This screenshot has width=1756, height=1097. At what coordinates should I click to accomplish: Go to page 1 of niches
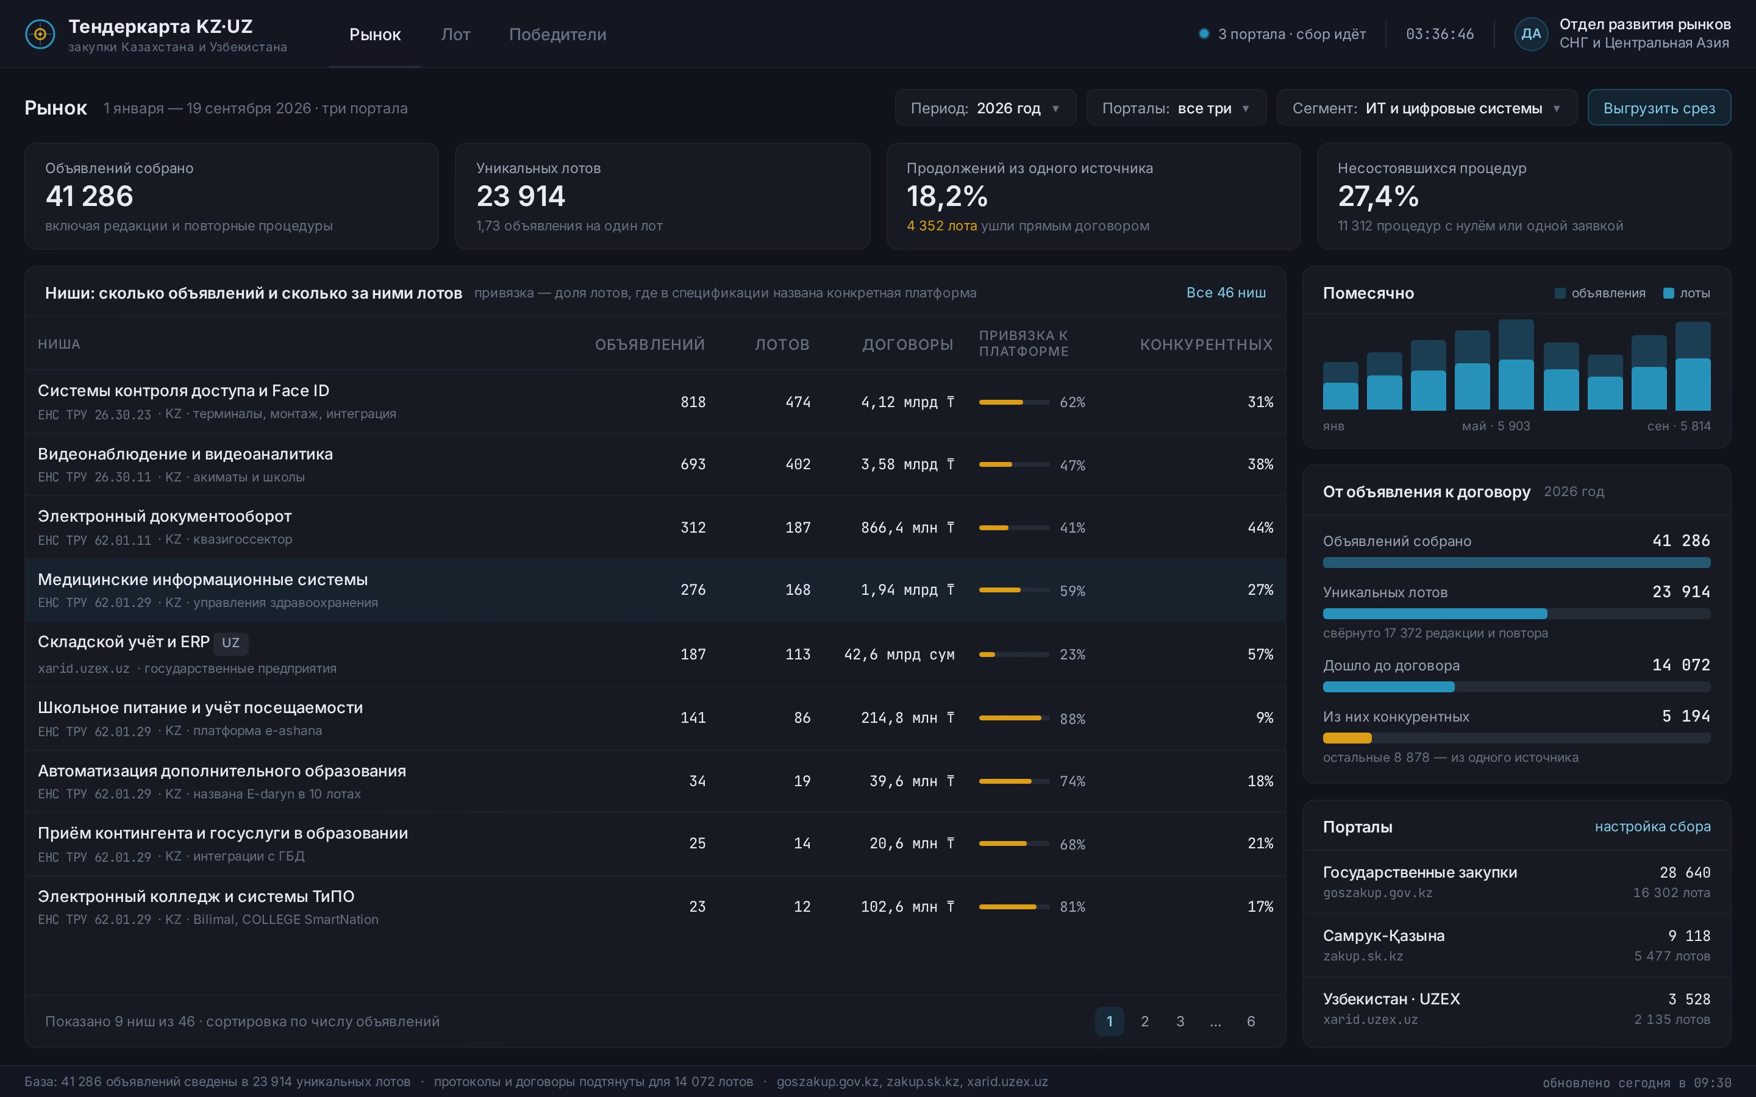point(1110,1021)
